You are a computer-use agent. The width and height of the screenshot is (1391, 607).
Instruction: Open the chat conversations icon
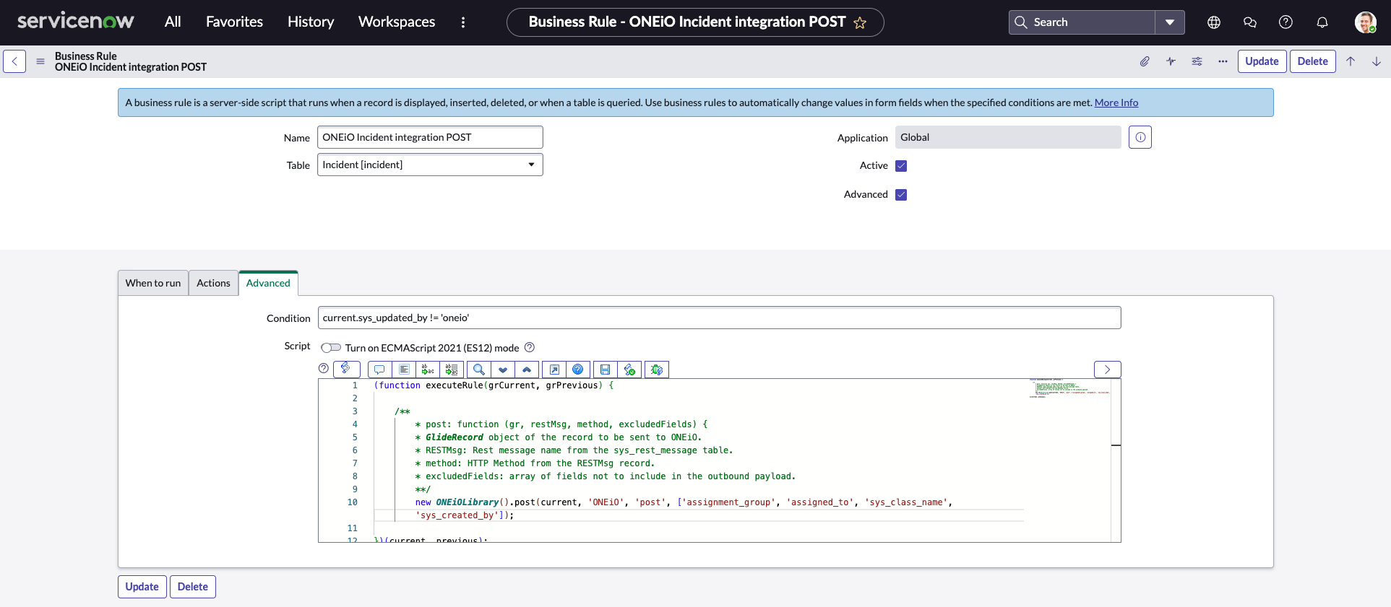1250,22
